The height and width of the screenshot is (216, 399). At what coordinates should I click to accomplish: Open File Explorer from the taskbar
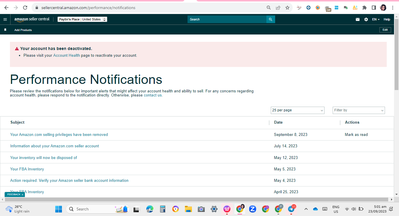tap(188, 209)
